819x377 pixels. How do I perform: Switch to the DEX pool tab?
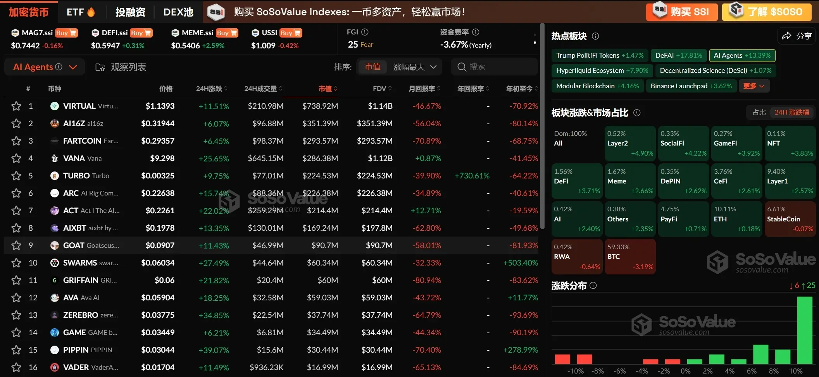(178, 12)
